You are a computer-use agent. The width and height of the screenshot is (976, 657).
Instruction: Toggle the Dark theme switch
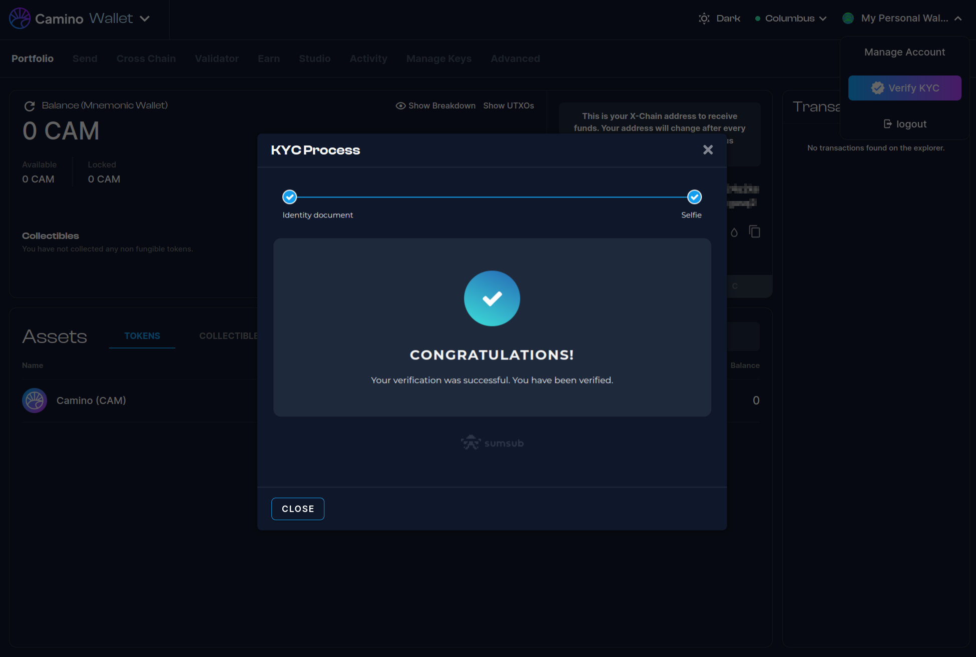[719, 18]
